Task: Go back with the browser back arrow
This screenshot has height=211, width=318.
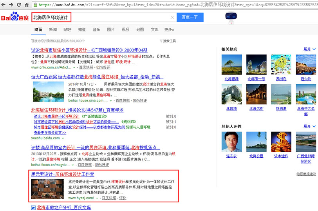Action: click(4, 5)
